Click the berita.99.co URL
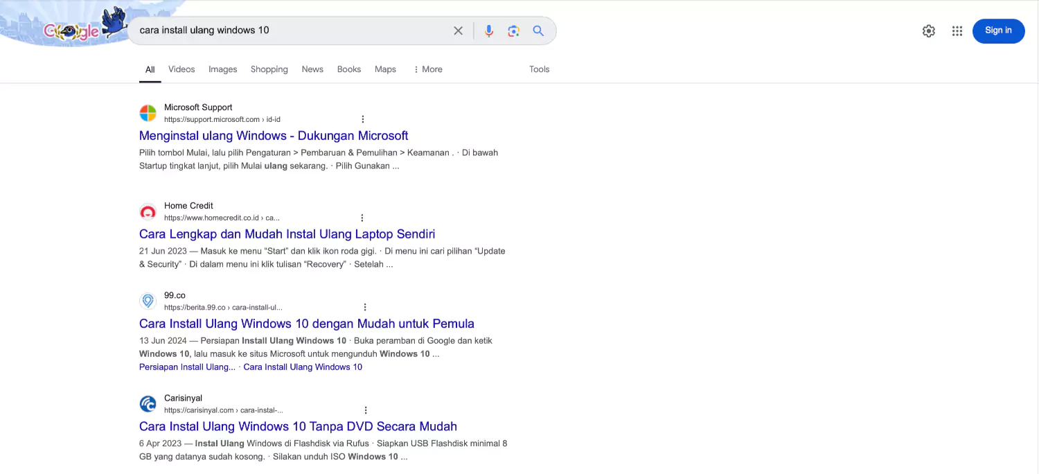This screenshot has width=1039, height=474. point(223,307)
